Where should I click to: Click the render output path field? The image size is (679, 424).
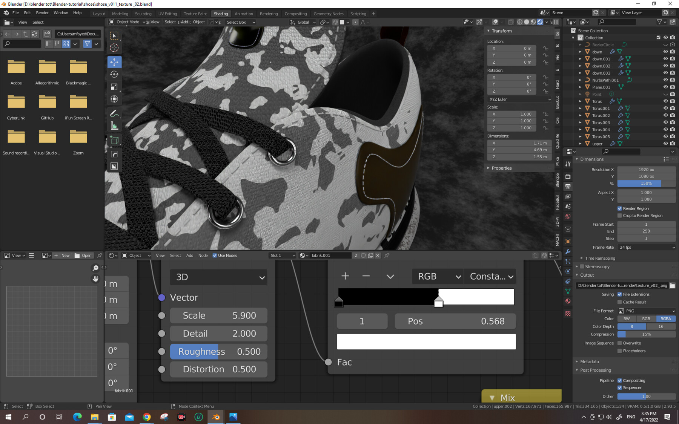point(622,286)
